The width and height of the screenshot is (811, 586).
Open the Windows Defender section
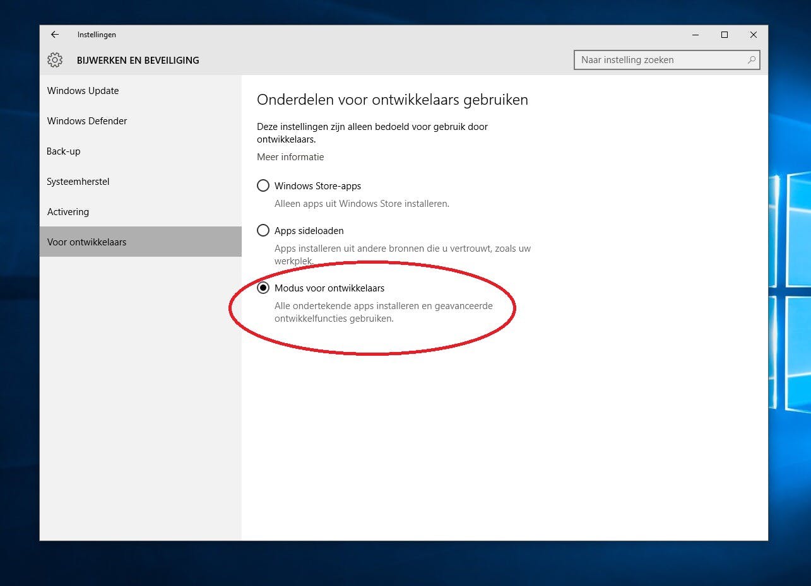tap(141, 121)
